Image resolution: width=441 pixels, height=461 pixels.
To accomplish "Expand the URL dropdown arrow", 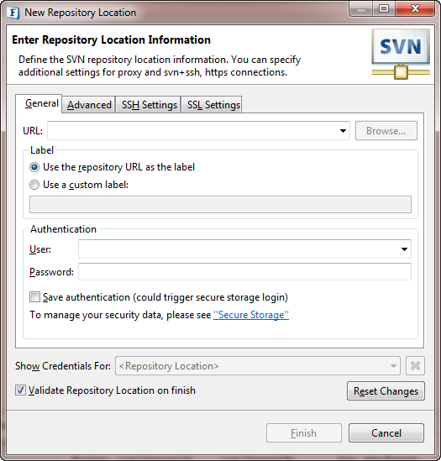I will (x=343, y=130).
